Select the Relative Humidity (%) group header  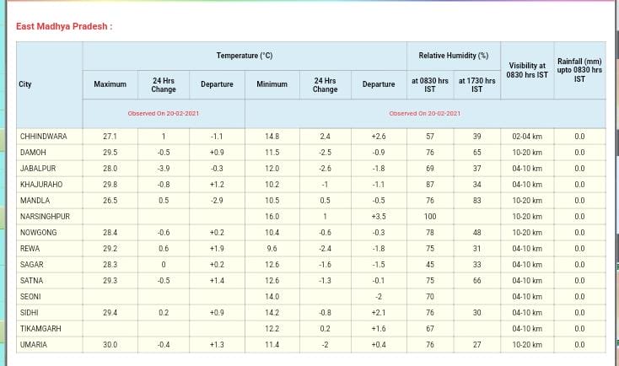[454, 56]
